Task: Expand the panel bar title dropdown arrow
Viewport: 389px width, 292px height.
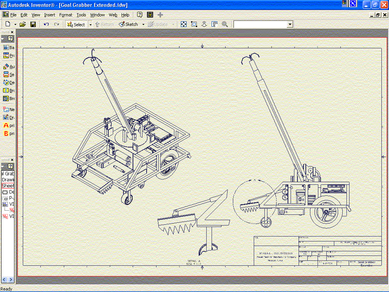Action: pyautogui.click(x=3, y=39)
